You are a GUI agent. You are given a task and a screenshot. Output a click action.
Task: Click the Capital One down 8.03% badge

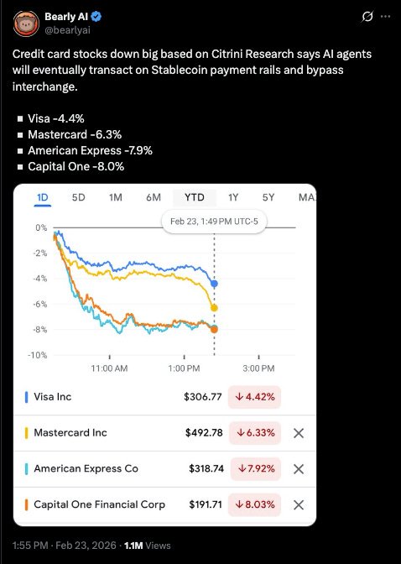coord(255,504)
